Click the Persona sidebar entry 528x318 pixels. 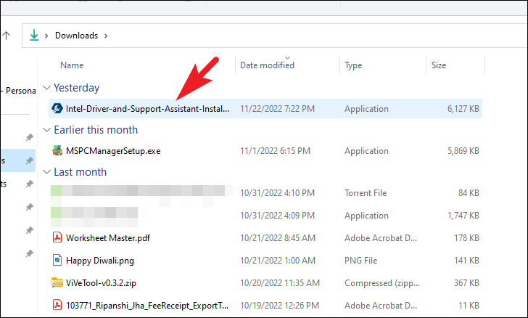coord(20,91)
